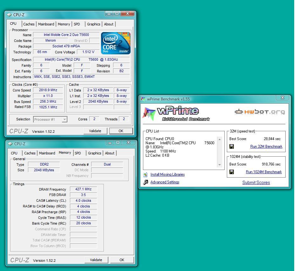Click the Bank Cycle Time 20 clocks value

click(84, 223)
